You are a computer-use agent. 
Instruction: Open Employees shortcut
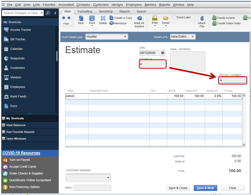coord(15,87)
